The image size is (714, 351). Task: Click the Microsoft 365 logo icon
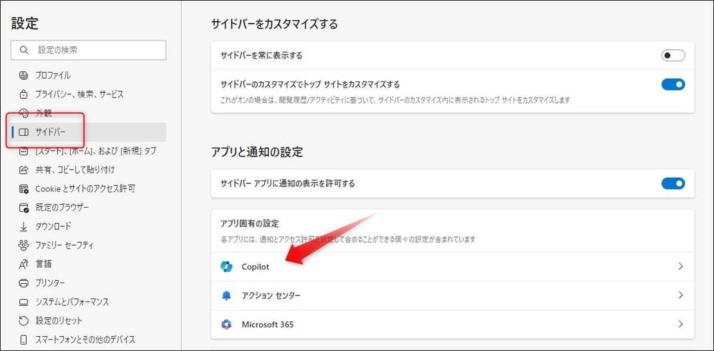(x=226, y=324)
